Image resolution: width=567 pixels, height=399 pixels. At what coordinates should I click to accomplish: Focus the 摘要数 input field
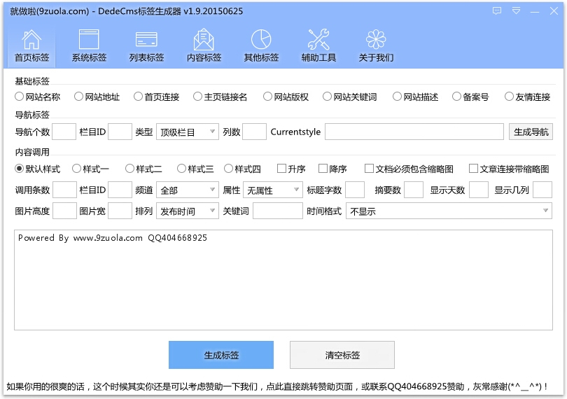click(414, 190)
